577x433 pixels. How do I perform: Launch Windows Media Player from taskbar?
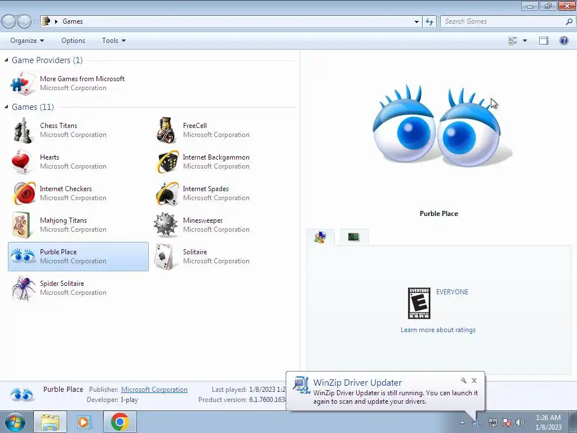coord(85,422)
